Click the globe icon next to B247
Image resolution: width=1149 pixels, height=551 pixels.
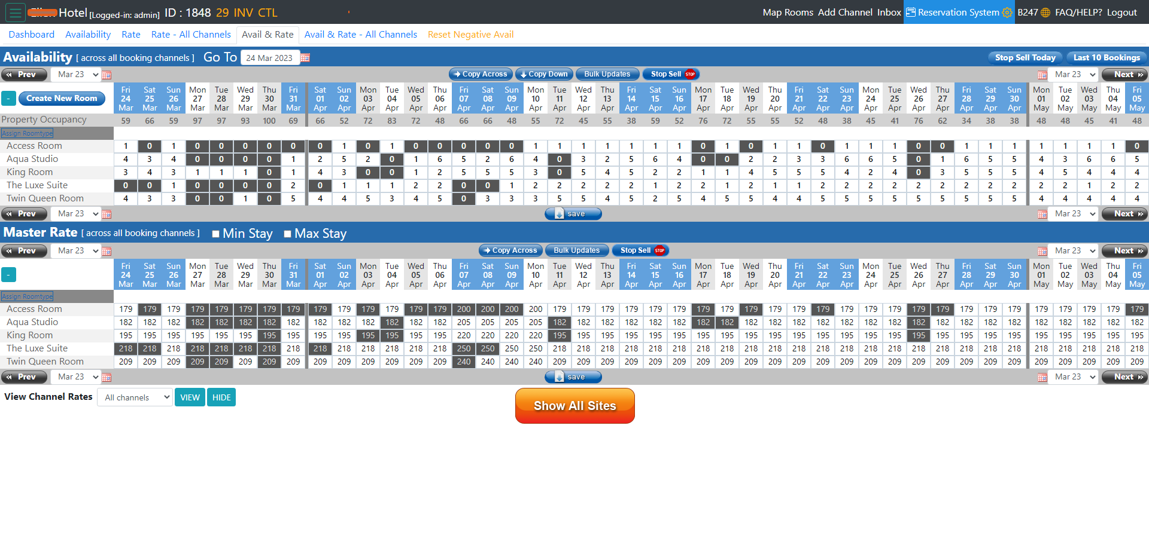pyautogui.click(x=1045, y=13)
